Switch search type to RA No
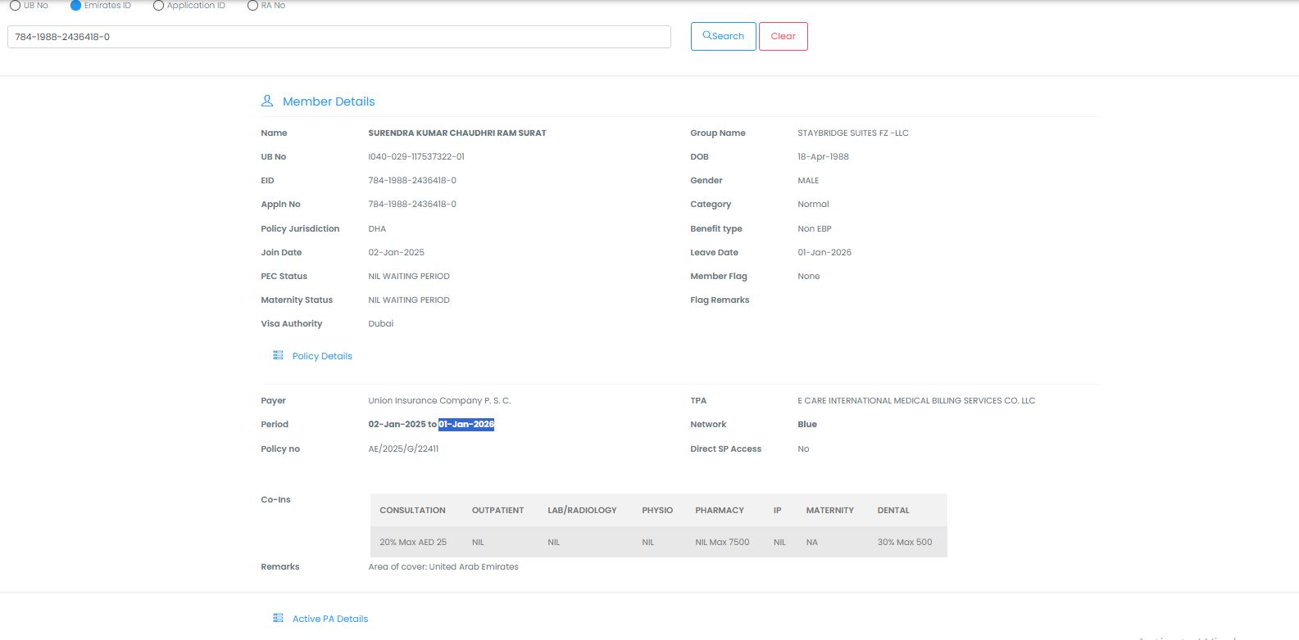This screenshot has width=1299, height=640. point(252,6)
